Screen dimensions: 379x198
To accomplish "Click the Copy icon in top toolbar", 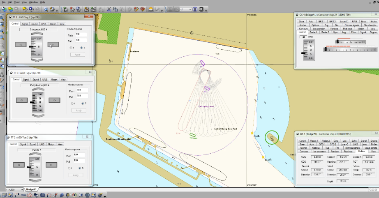I will click(116, 8).
